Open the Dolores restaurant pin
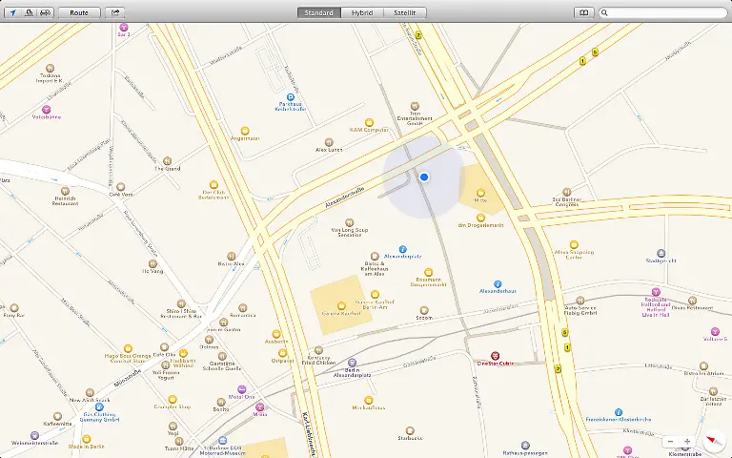The height and width of the screenshot is (458, 732). 209,340
